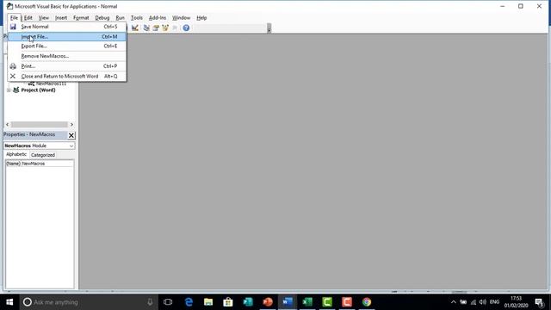Switch to the Categorized properties tab
This screenshot has height=310, width=551.
(43, 155)
